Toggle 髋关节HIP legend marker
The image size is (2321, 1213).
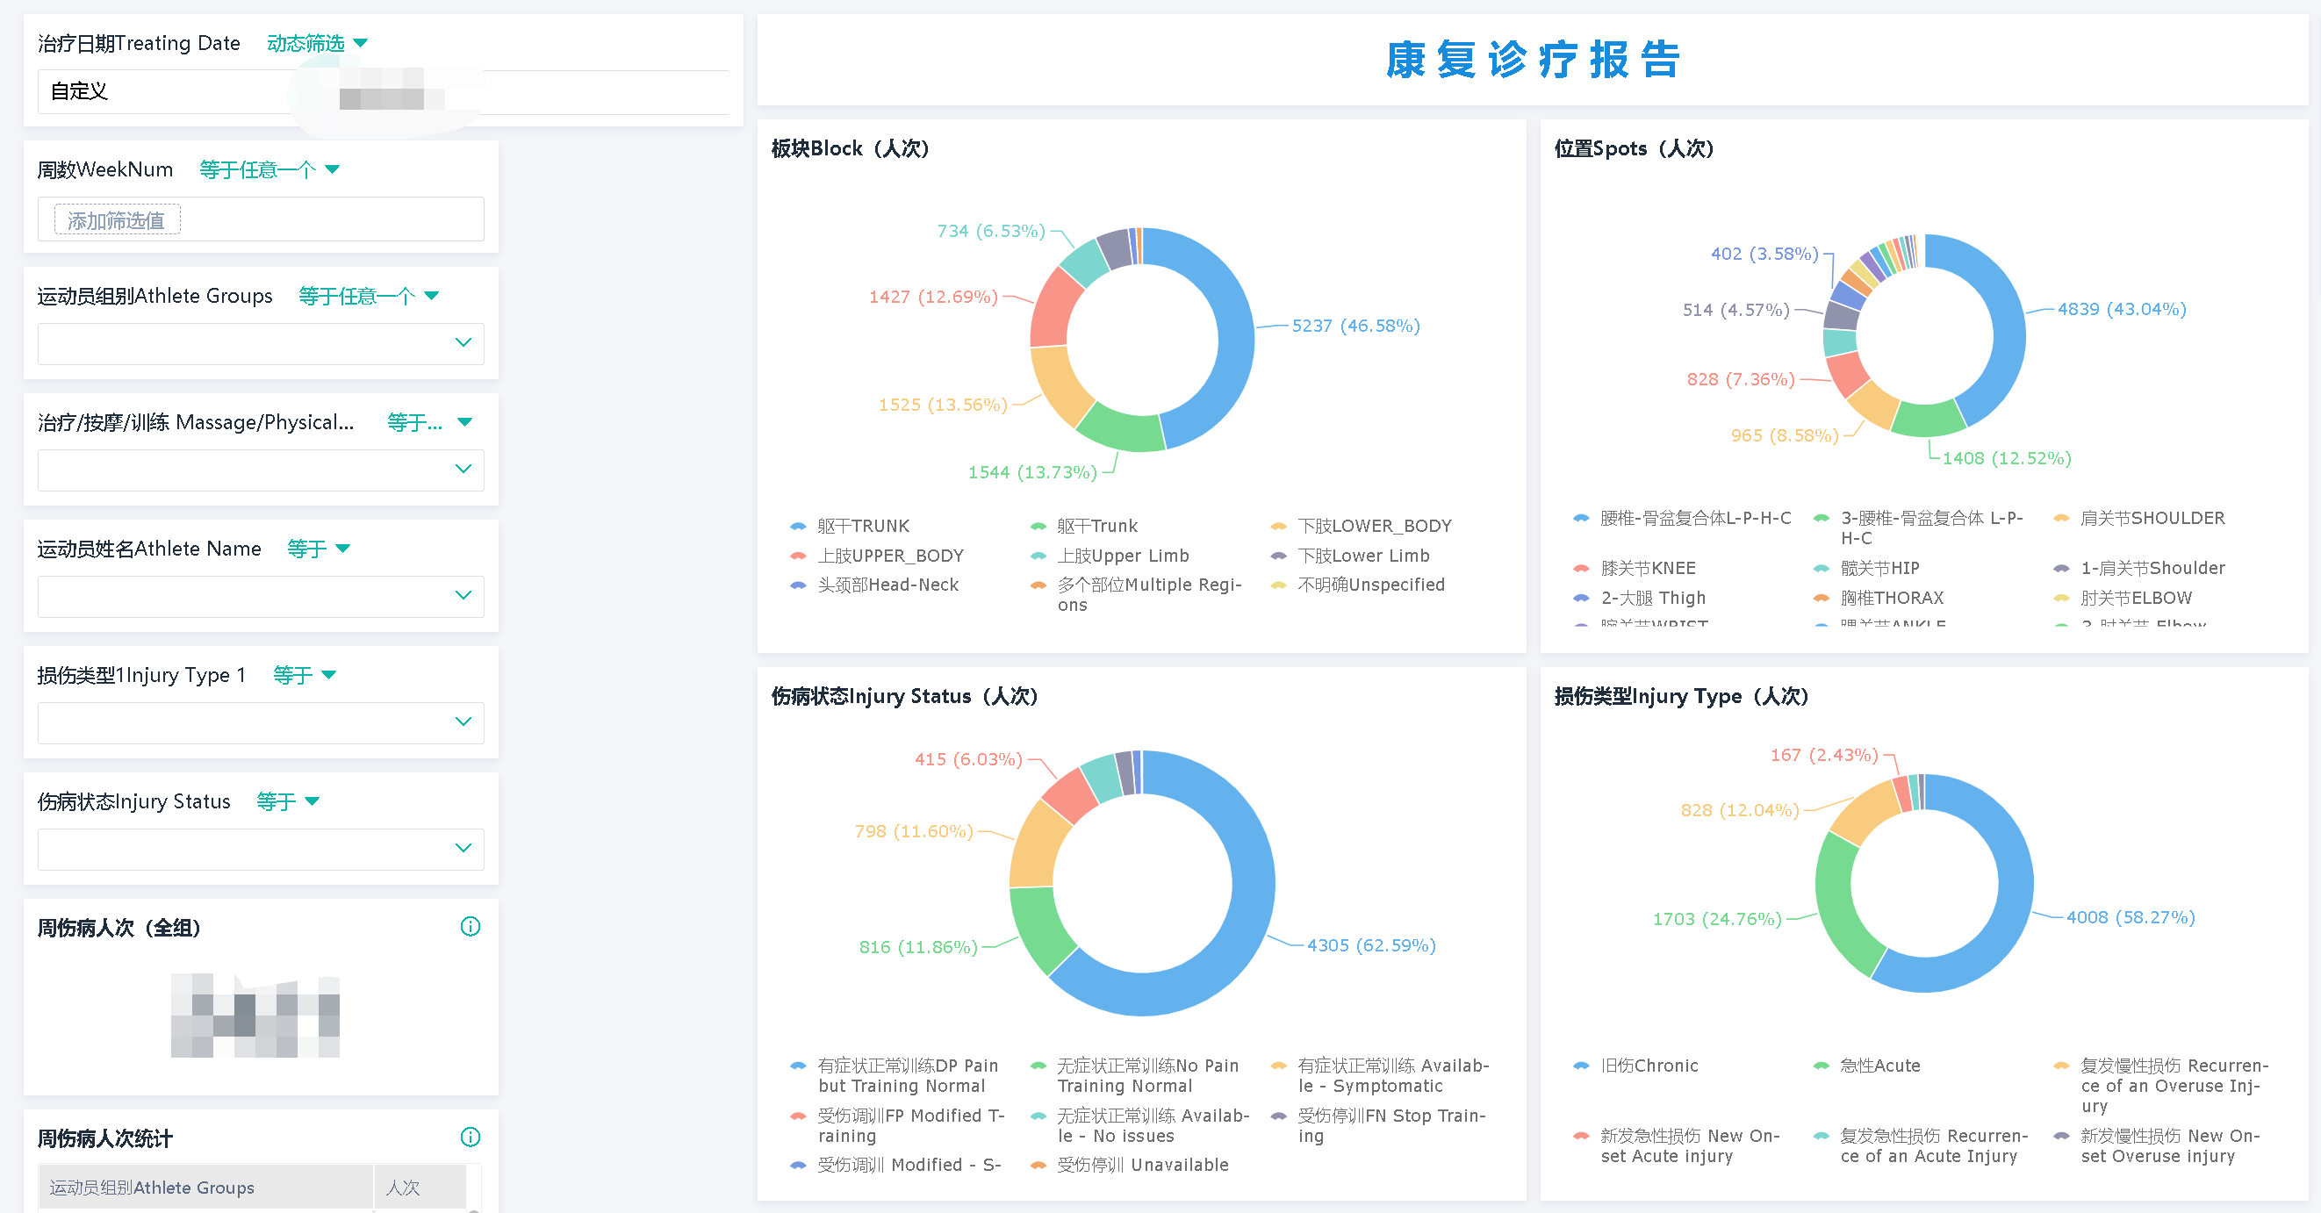(1821, 569)
